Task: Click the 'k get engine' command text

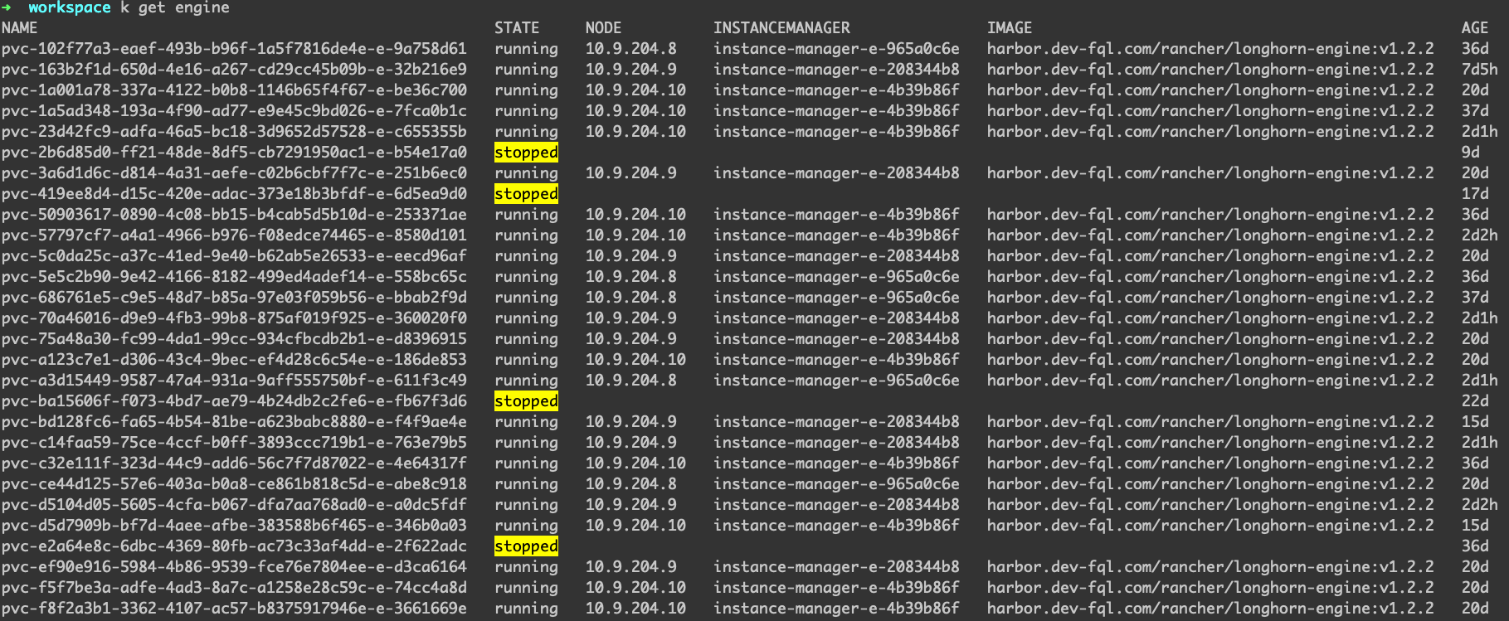Action: 175,7
